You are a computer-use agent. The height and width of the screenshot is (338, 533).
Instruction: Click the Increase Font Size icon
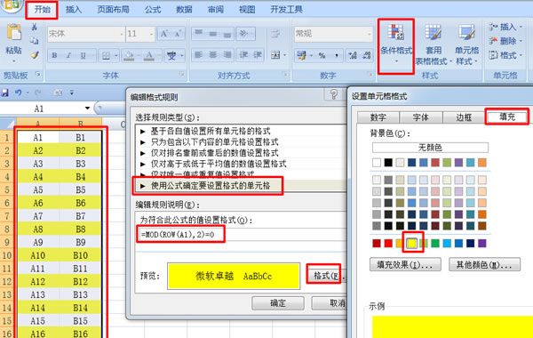pyautogui.click(x=164, y=34)
